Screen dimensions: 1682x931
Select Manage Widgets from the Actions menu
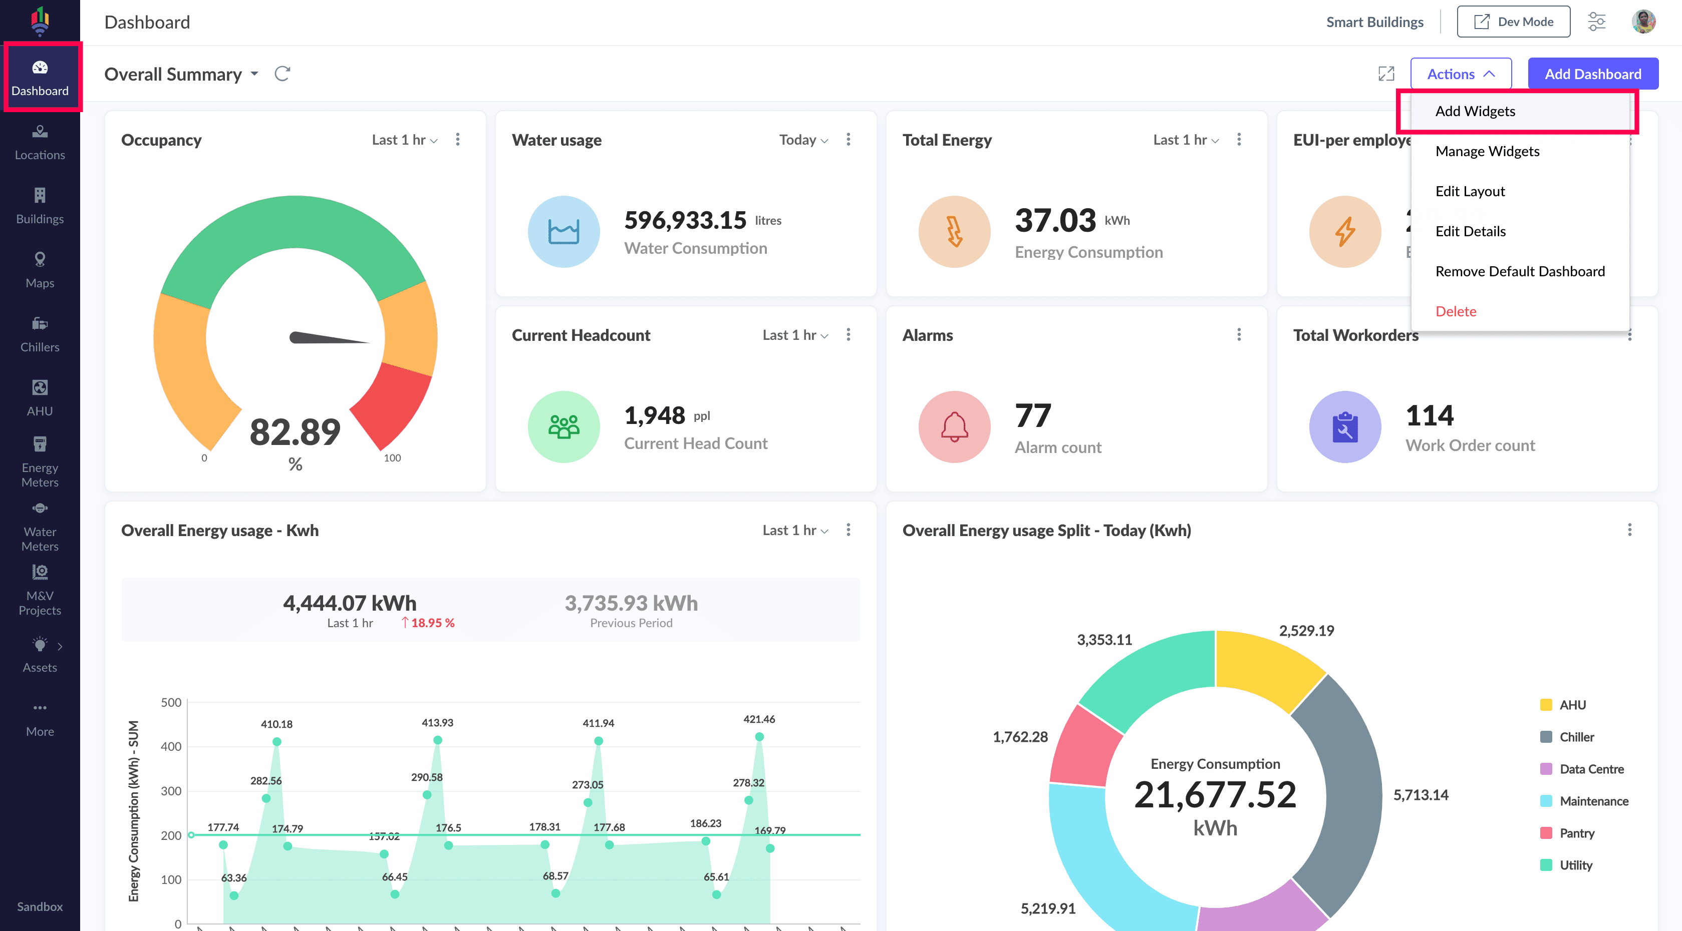tap(1487, 151)
